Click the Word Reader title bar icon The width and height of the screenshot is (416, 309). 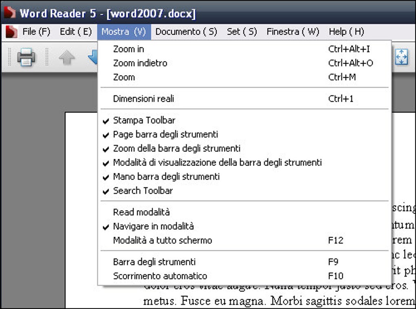click(x=9, y=13)
